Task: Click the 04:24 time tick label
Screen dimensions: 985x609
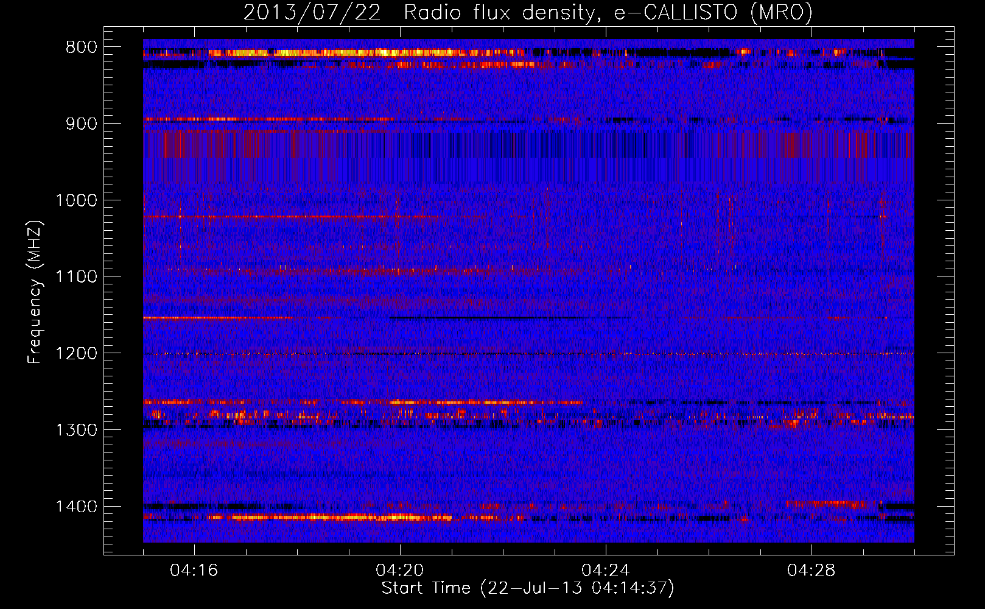Action: [x=606, y=571]
